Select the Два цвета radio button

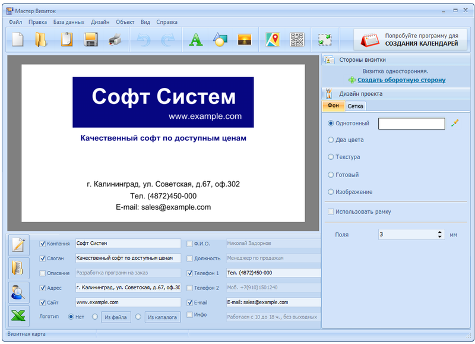[331, 140]
